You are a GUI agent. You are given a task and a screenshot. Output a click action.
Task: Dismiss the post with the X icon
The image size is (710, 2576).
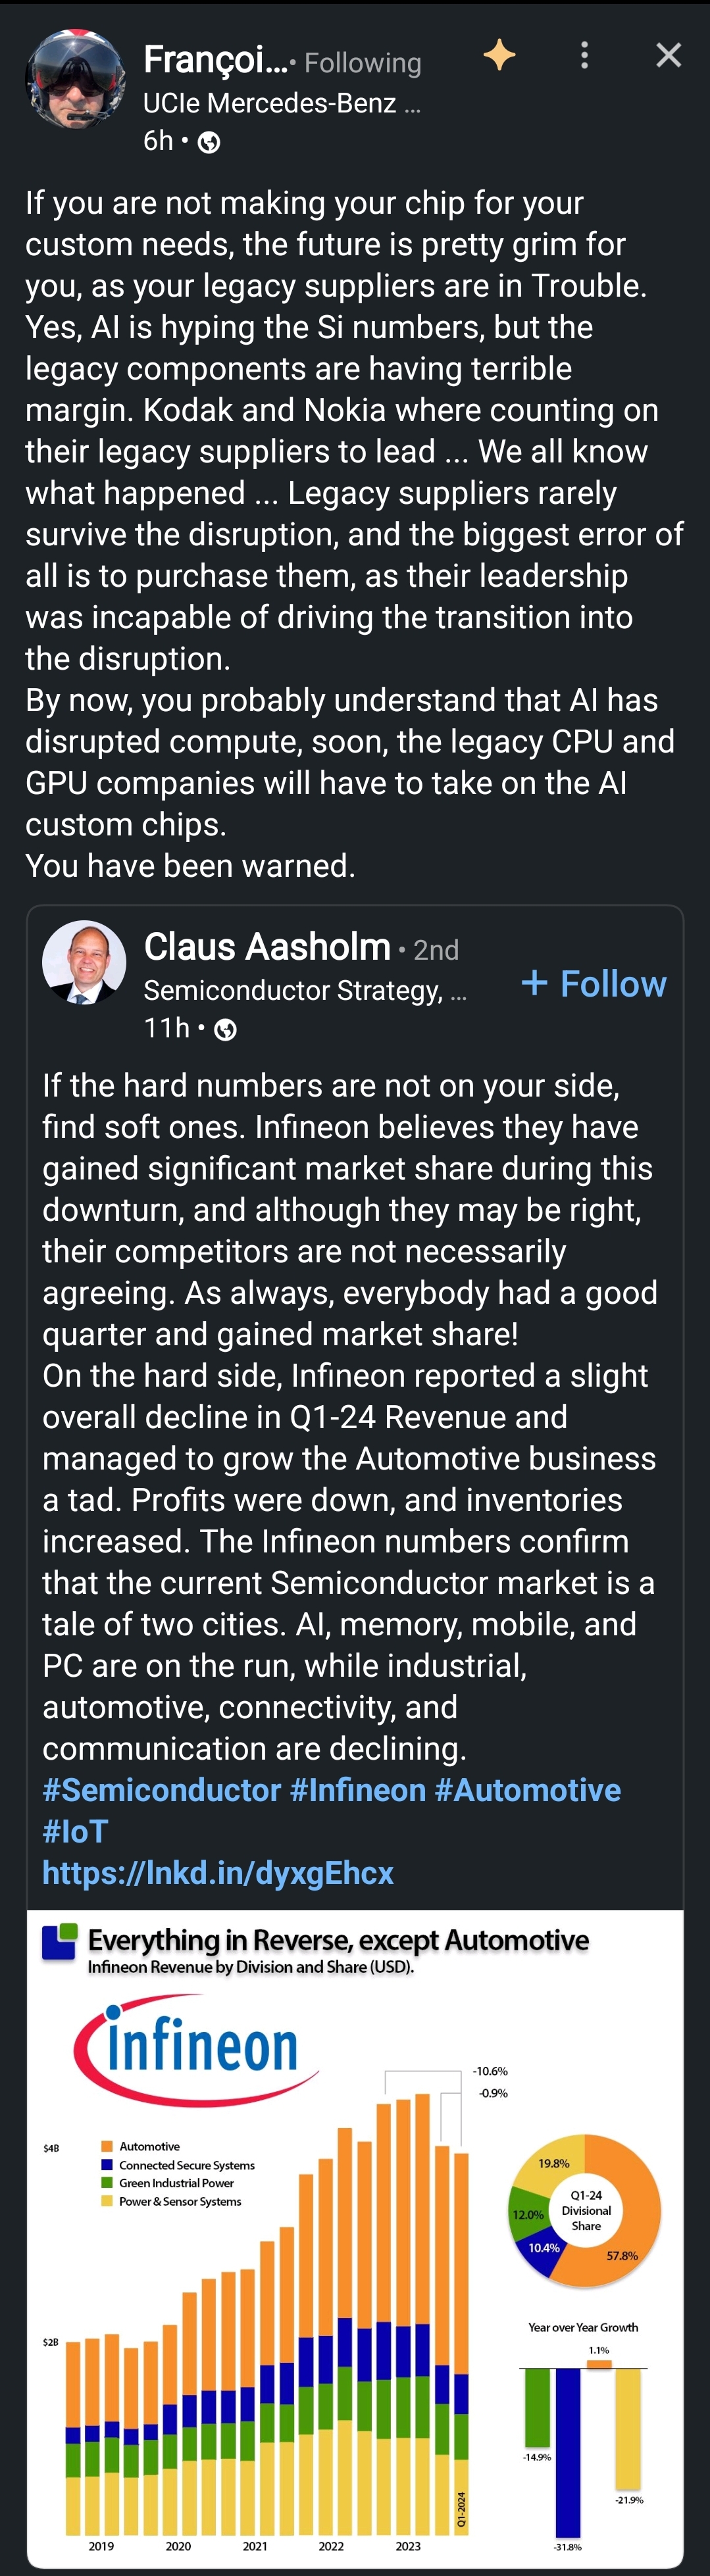(x=668, y=55)
